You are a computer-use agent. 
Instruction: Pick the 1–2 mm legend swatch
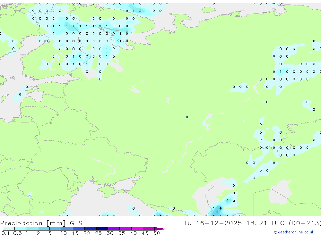pyautogui.click(x=32, y=229)
